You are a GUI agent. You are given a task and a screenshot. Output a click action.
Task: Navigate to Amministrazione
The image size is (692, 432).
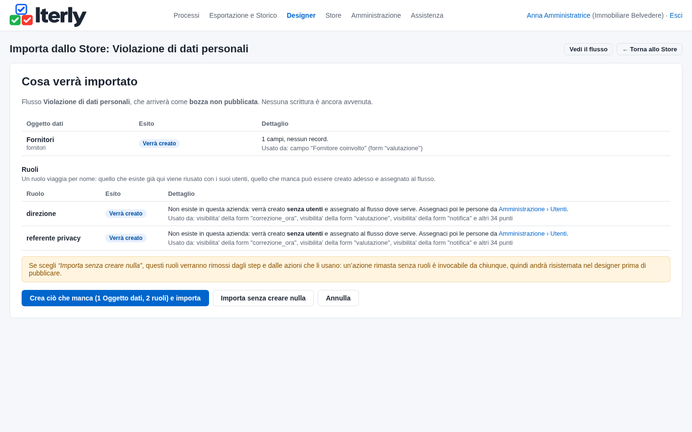point(376,15)
